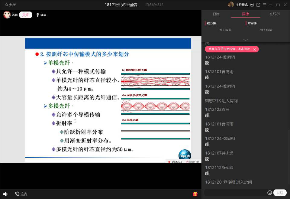Click the chat message input field
Image resolution: width=290 pixels, height=199 pixels.
tap(235, 193)
